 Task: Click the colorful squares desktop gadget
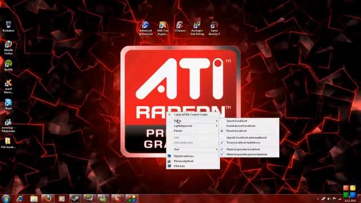[349, 191]
